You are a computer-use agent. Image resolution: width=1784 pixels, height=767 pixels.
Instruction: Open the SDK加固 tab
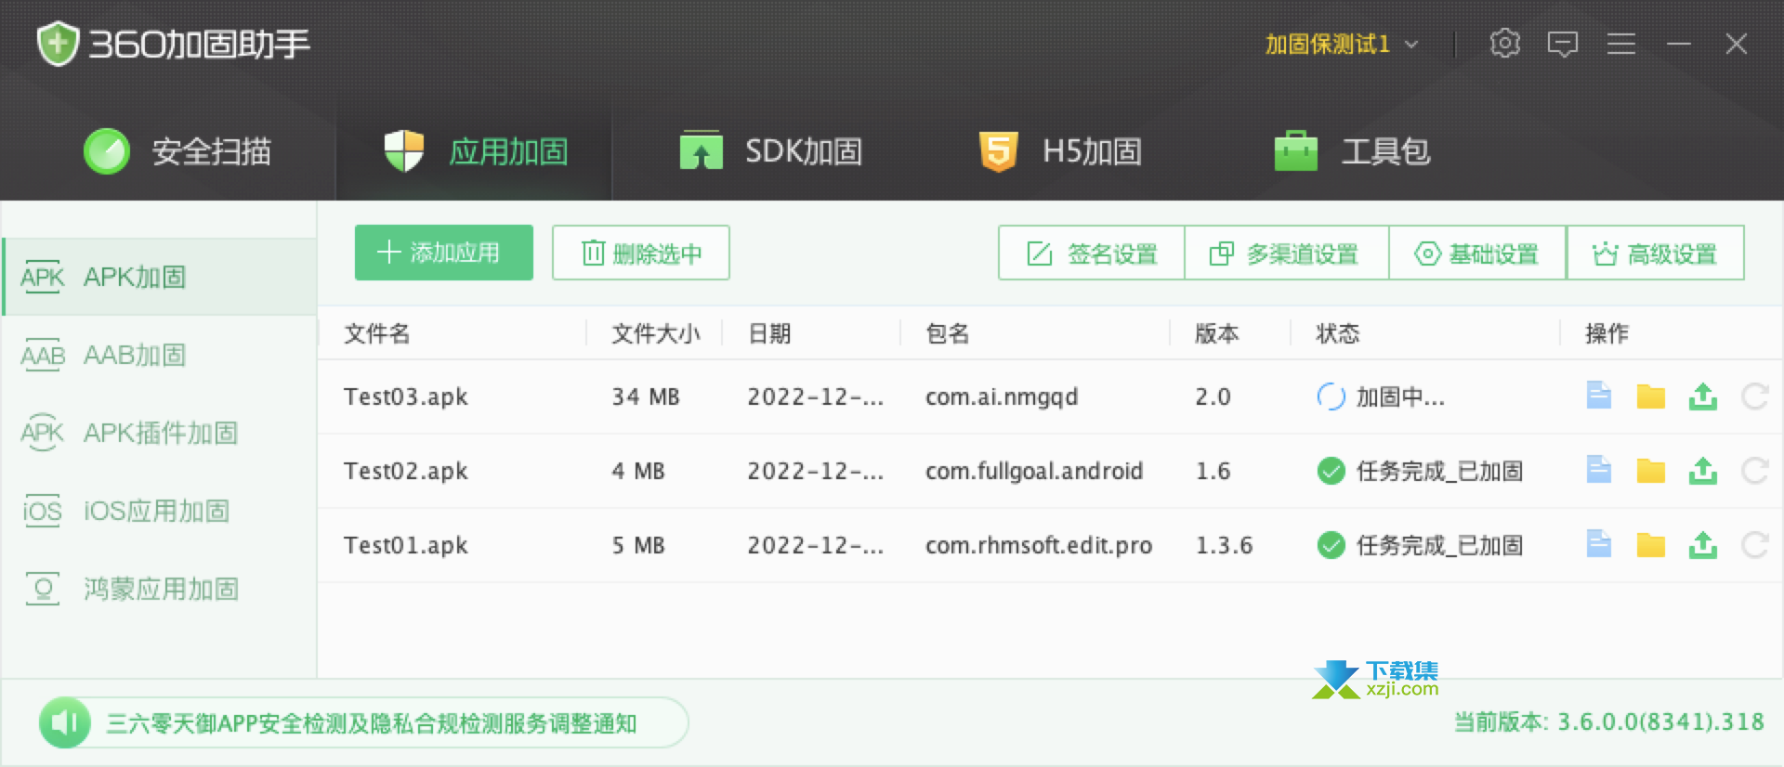click(x=771, y=151)
